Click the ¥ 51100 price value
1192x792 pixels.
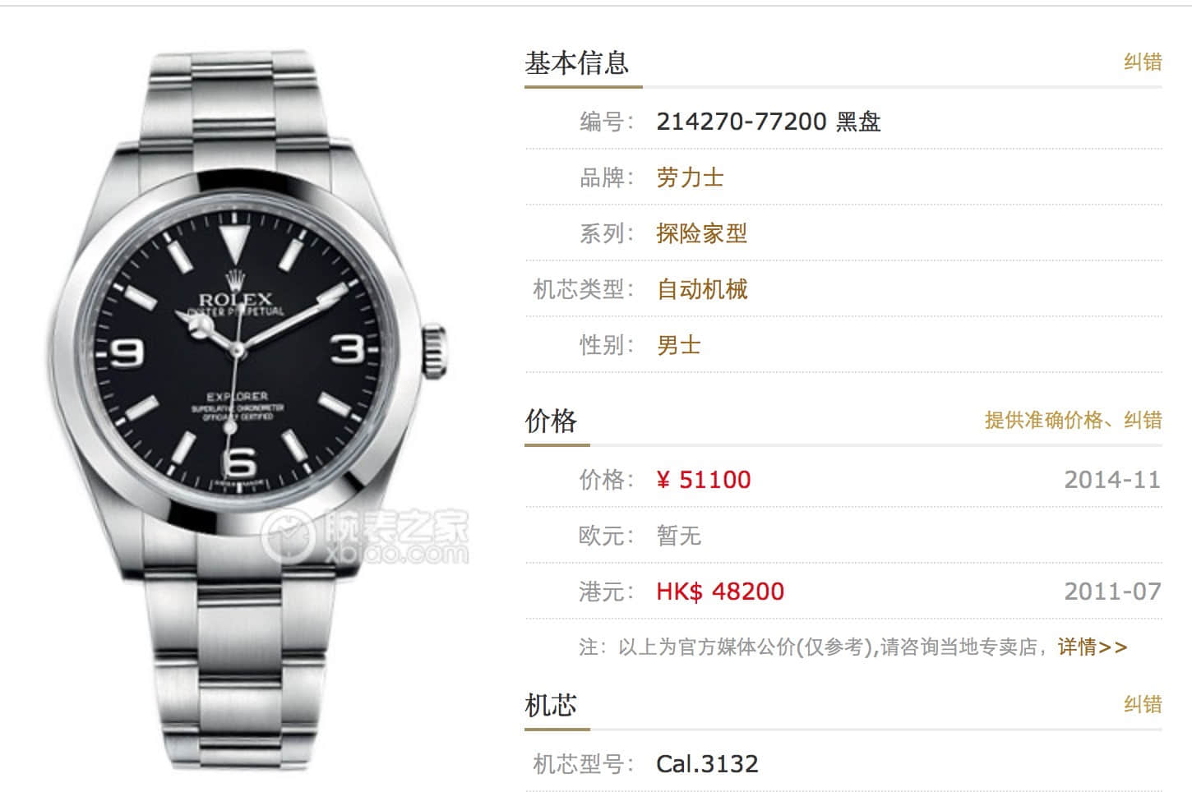point(704,480)
